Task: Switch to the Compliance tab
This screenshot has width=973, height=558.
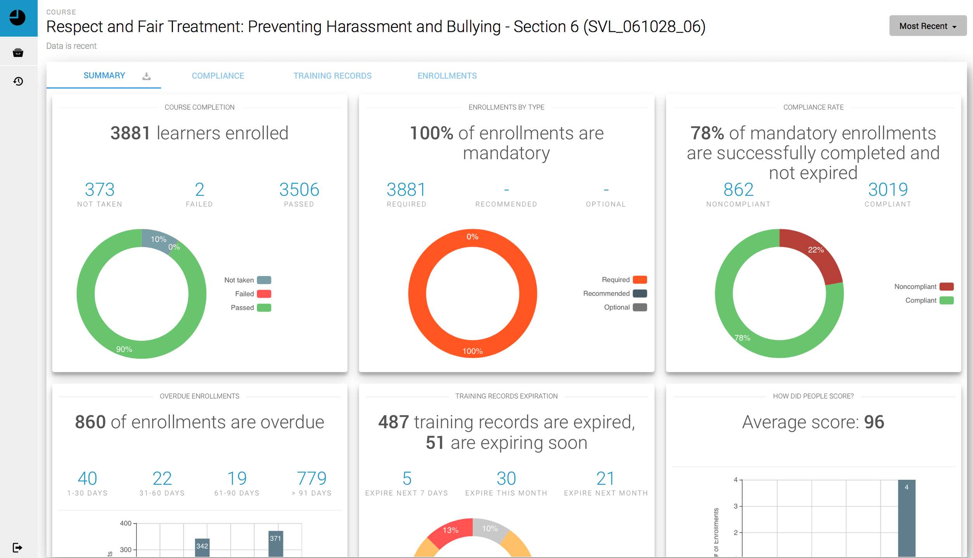Action: pos(218,76)
